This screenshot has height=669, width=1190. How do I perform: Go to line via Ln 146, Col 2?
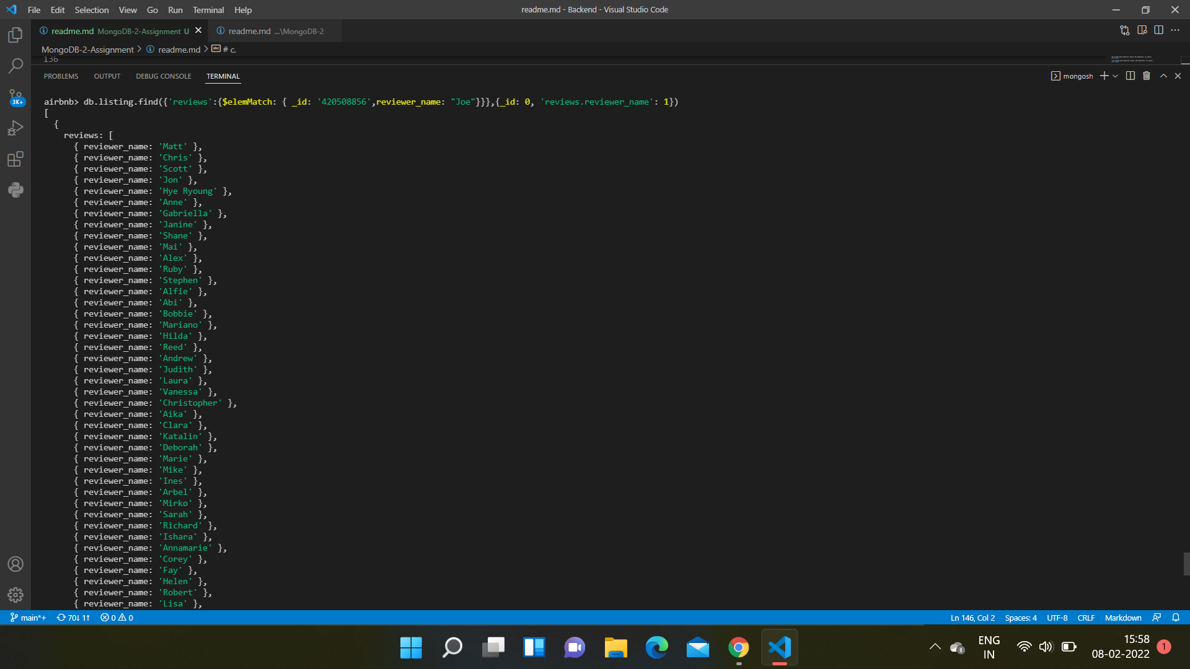pyautogui.click(x=972, y=618)
